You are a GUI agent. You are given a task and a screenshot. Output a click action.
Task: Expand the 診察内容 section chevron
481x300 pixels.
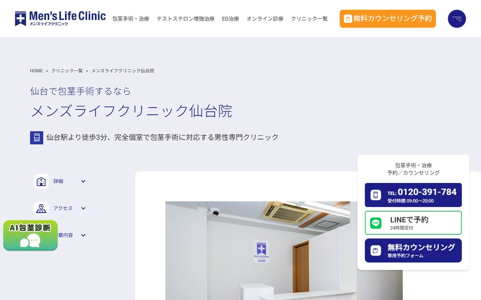83,235
